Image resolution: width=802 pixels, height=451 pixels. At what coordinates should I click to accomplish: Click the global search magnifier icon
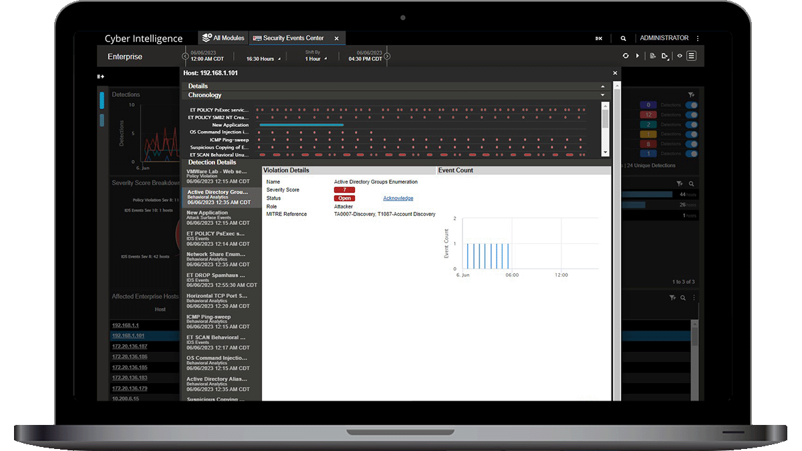click(x=623, y=39)
